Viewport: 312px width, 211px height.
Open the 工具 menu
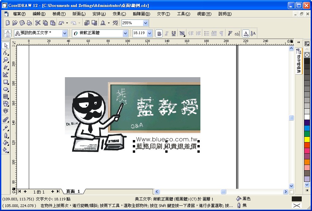(x=183, y=14)
